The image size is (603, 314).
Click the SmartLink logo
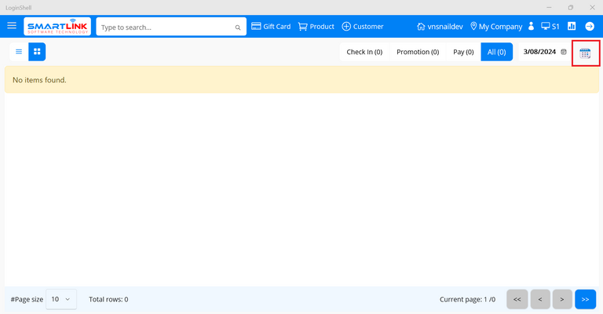pos(57,27)
